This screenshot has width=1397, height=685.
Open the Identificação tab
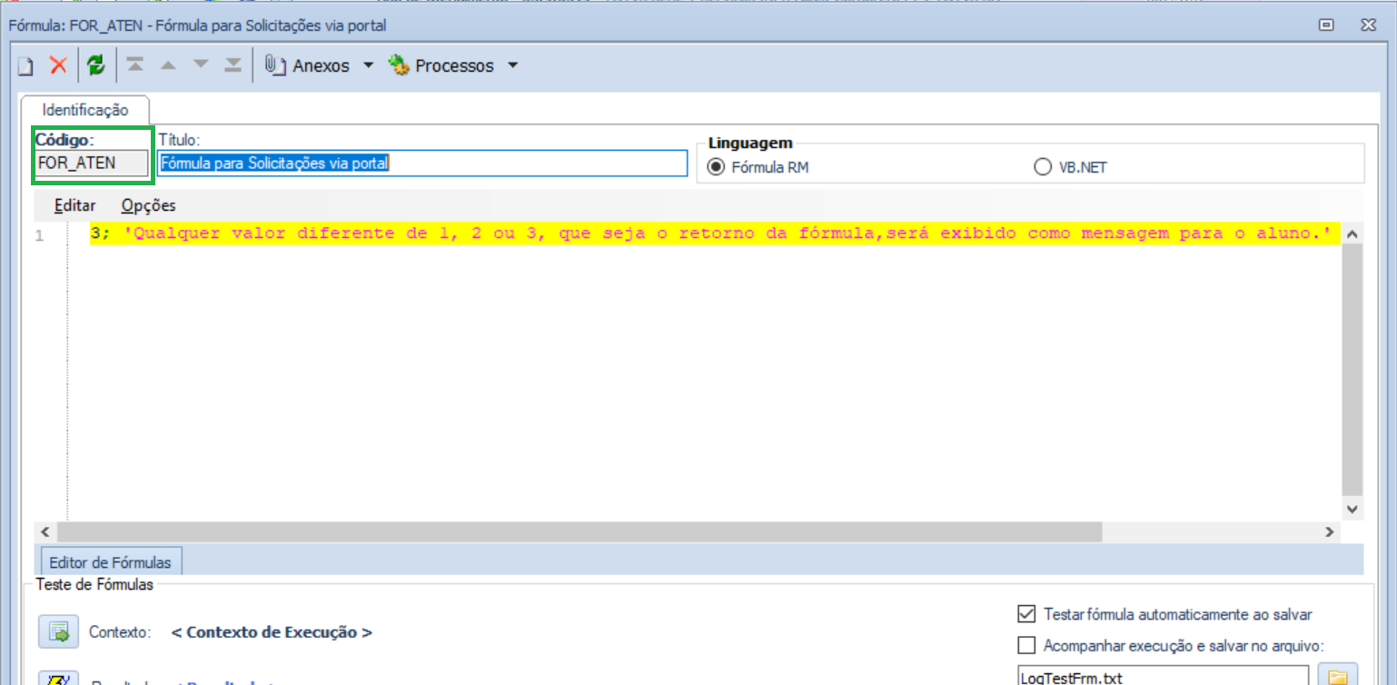pos(85,109)
